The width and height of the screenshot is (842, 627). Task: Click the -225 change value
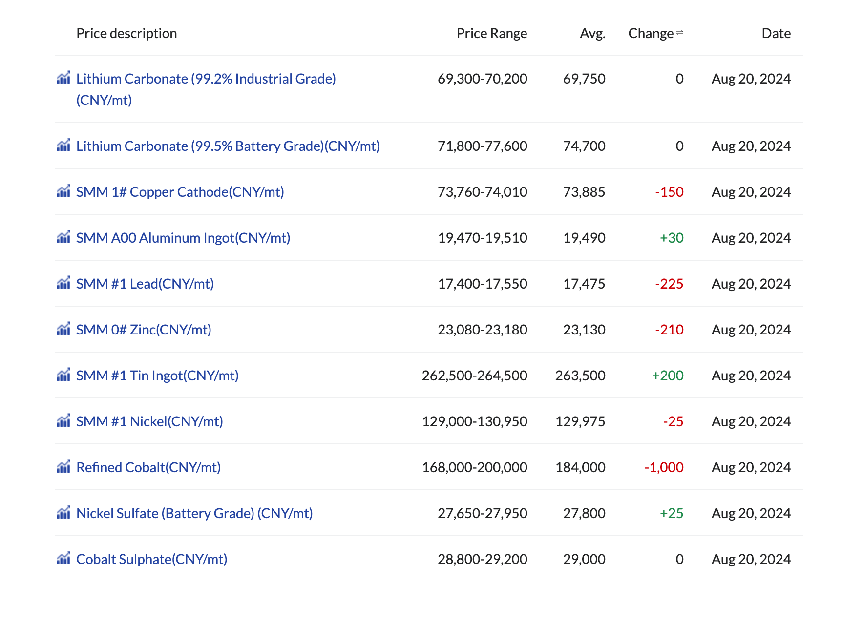[x=669, y=284]
